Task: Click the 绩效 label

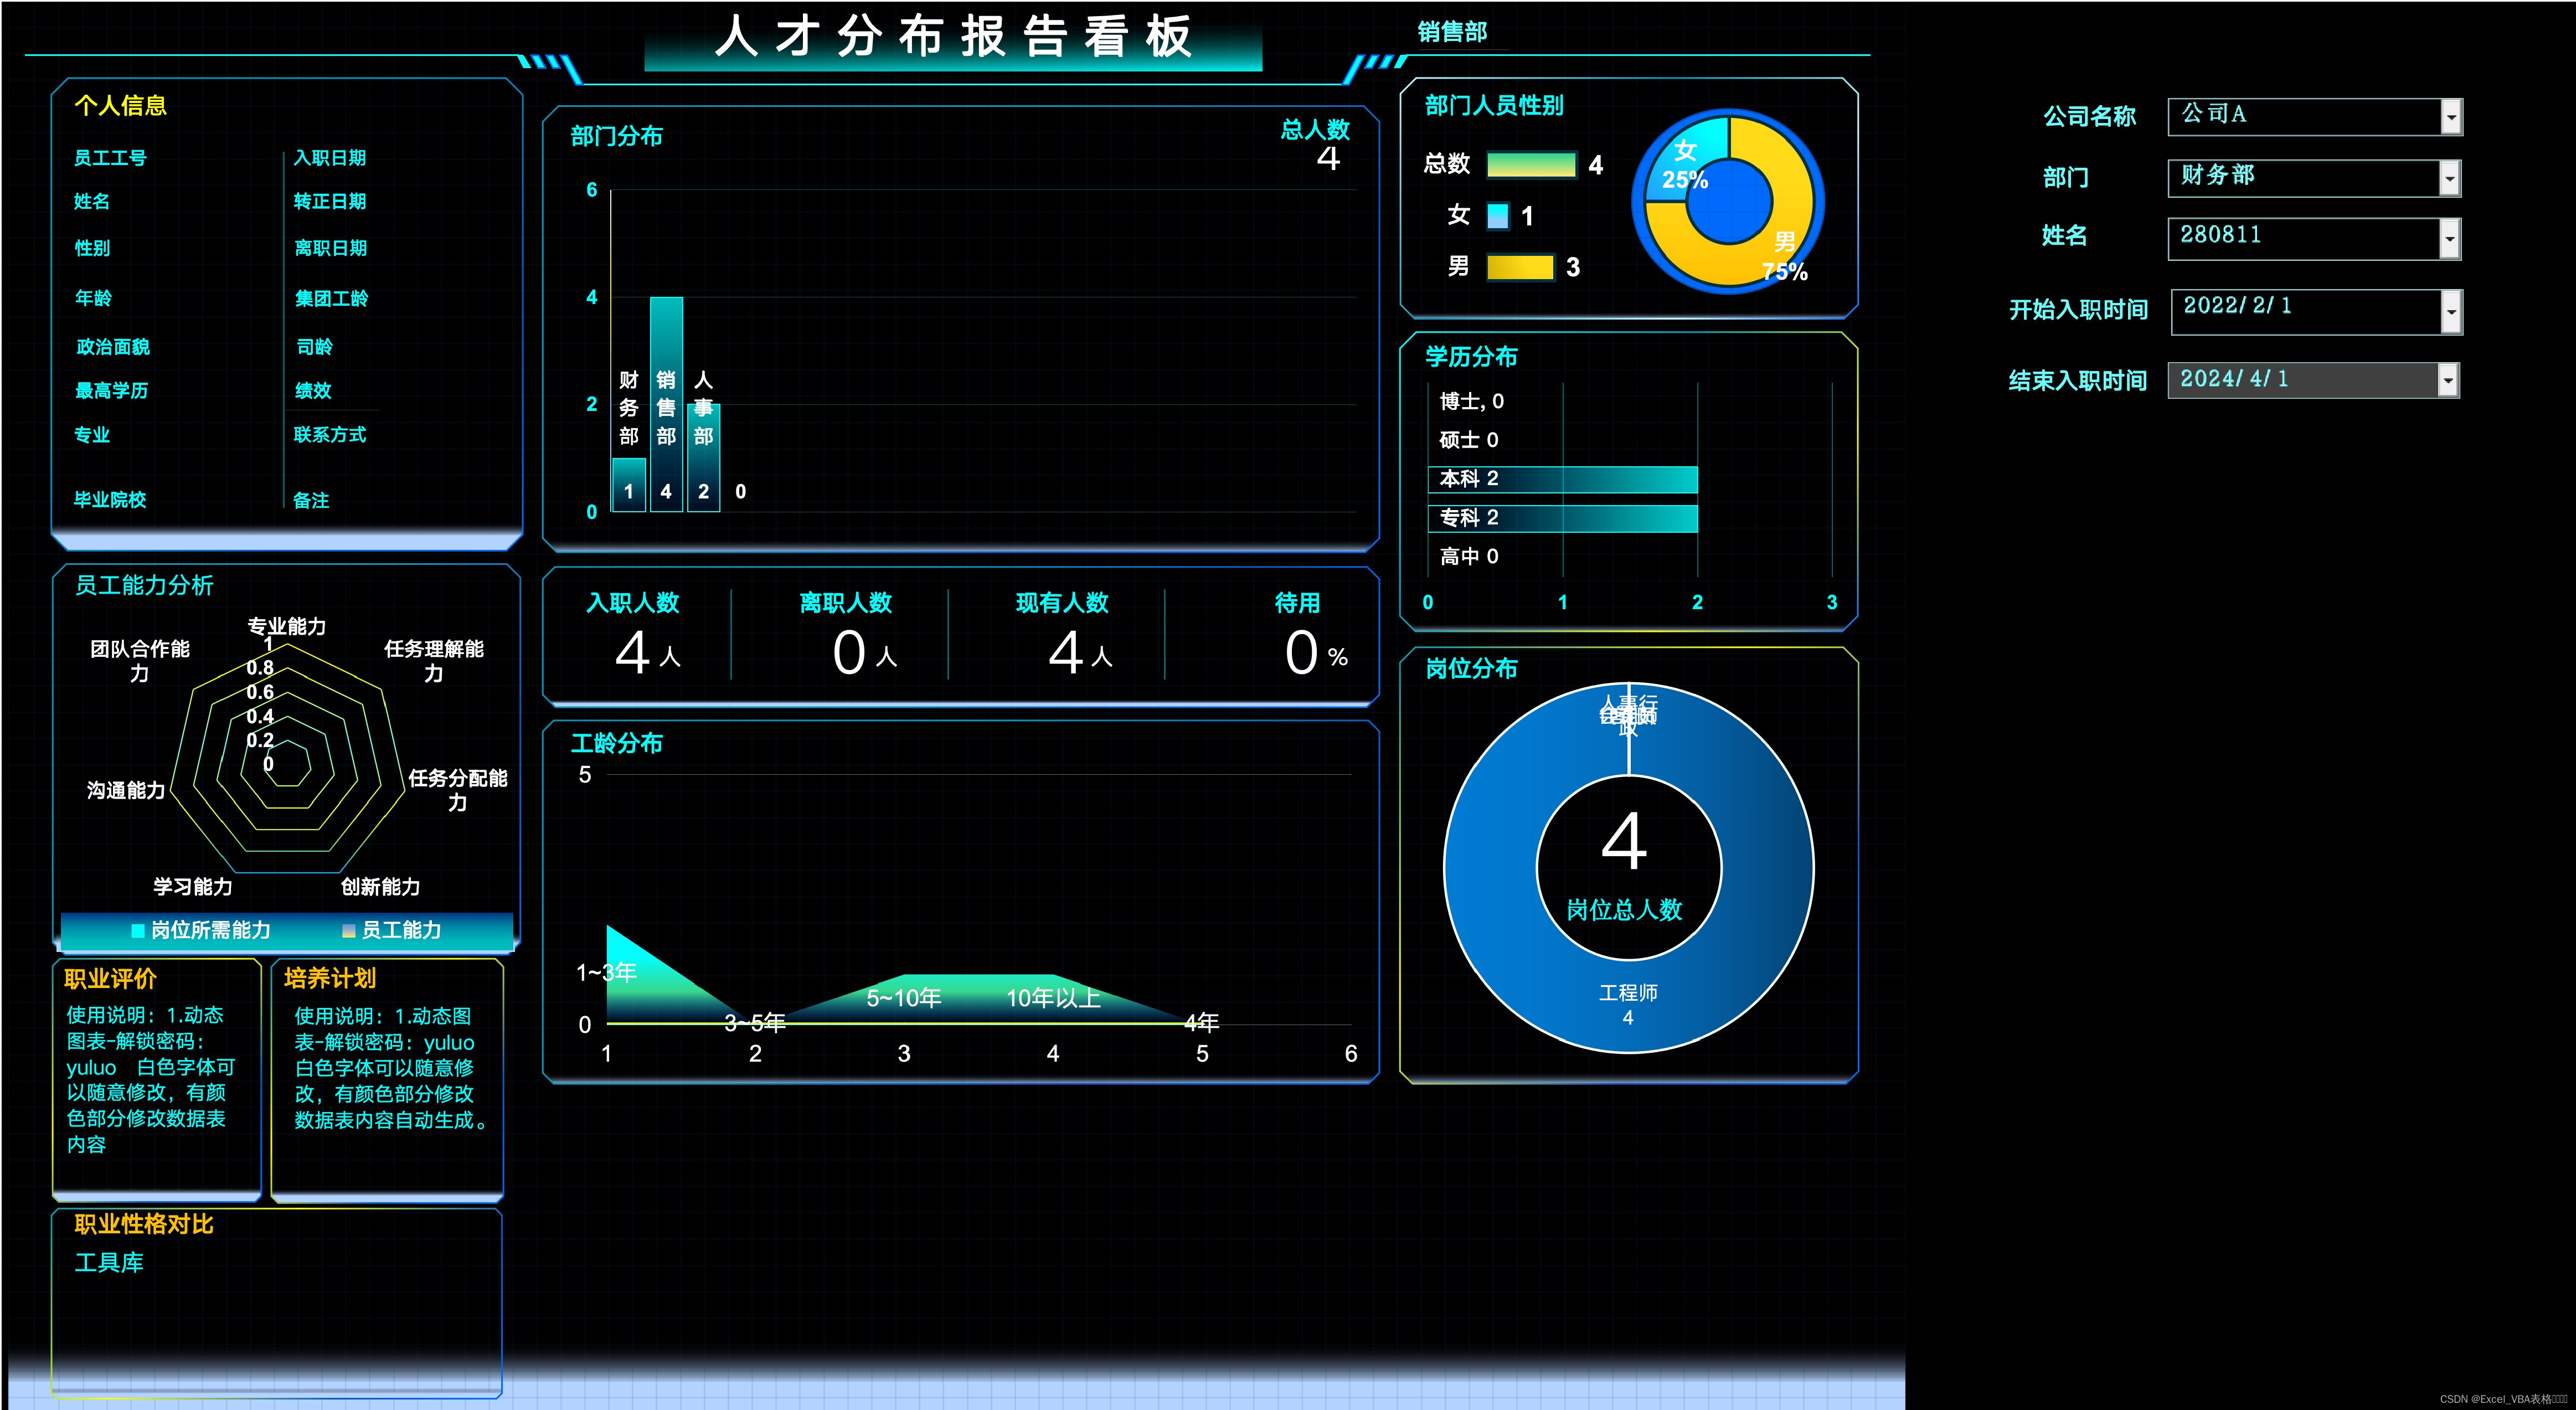Action: pyautogui.click(x=313, y=391)
